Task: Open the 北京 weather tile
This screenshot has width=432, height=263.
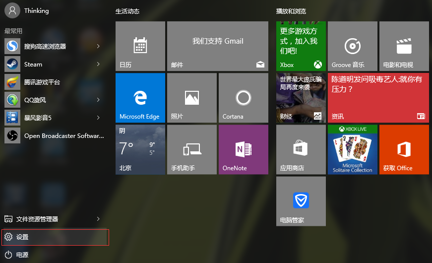Action: coord(140,149)
